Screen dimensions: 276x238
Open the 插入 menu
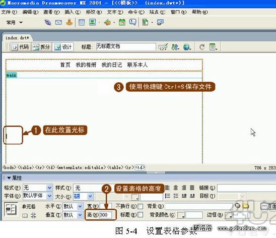[73, 12]
